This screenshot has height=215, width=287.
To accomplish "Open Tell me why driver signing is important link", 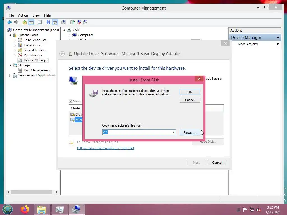I will pos(105,148).
